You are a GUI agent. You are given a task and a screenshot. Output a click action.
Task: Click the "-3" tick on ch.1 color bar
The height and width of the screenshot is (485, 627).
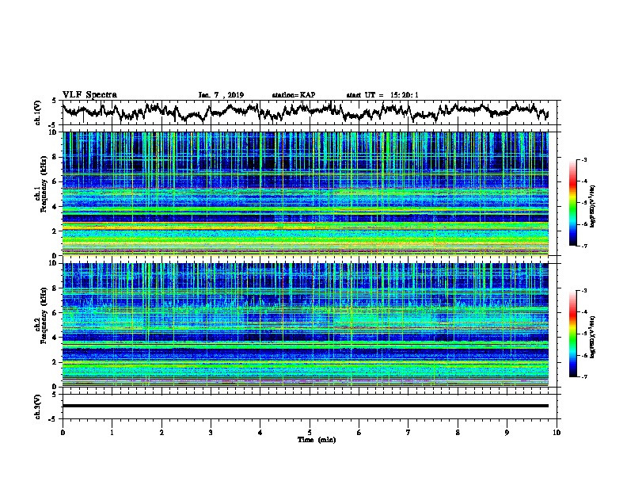pos(584,160)
